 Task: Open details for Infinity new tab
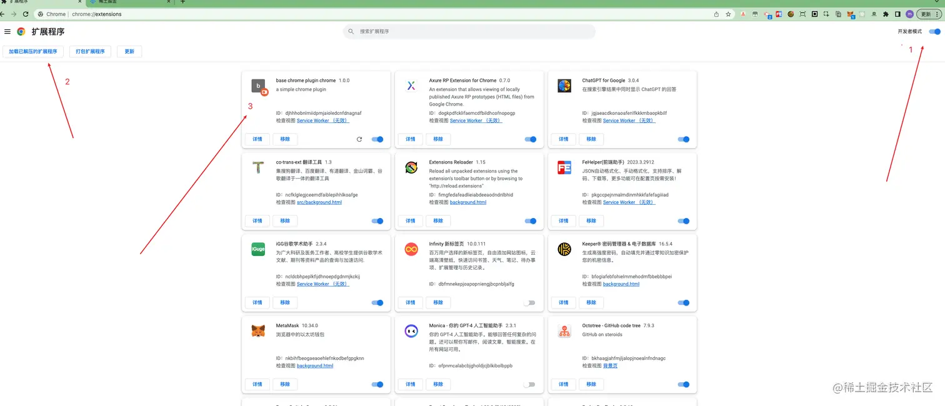pos(411,303)
